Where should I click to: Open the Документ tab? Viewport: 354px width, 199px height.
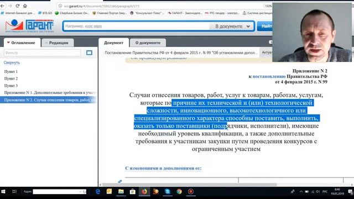(x=113, y=43)
